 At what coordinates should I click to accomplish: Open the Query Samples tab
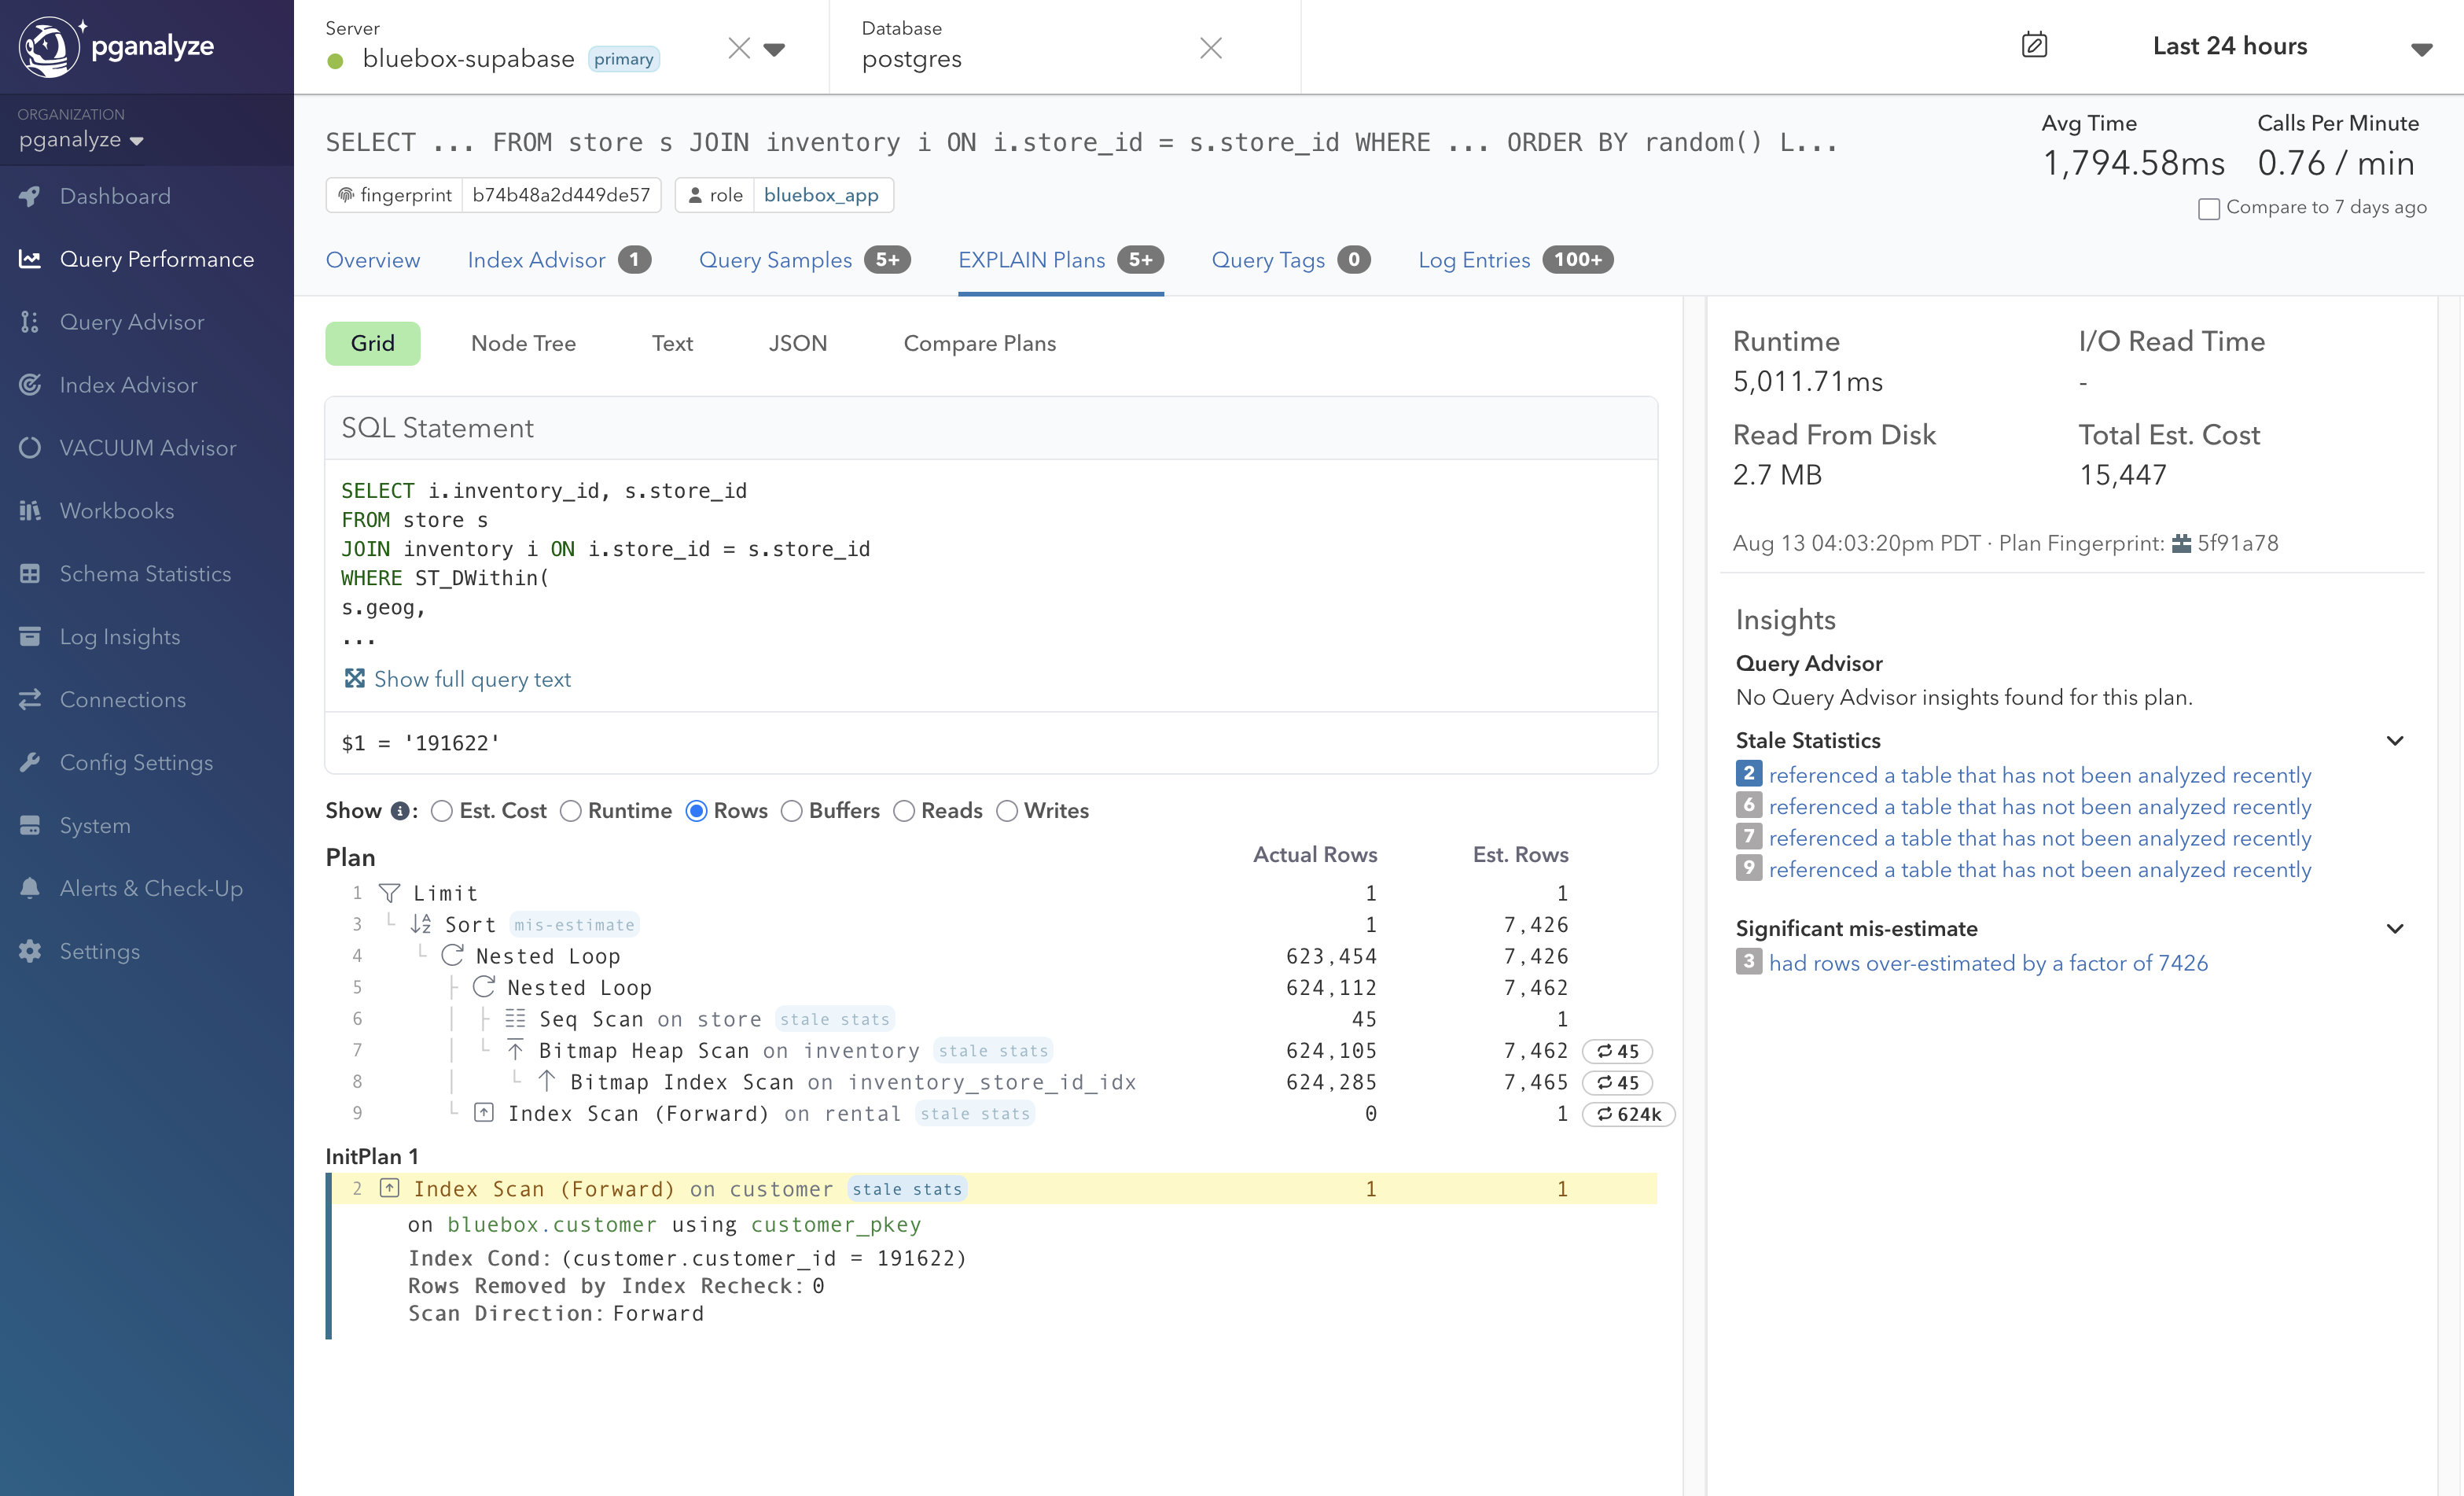[x=805, y=260]
